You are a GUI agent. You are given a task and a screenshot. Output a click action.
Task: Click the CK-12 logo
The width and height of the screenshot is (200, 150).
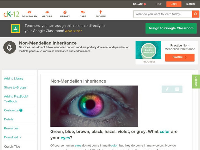pos(11,14)
